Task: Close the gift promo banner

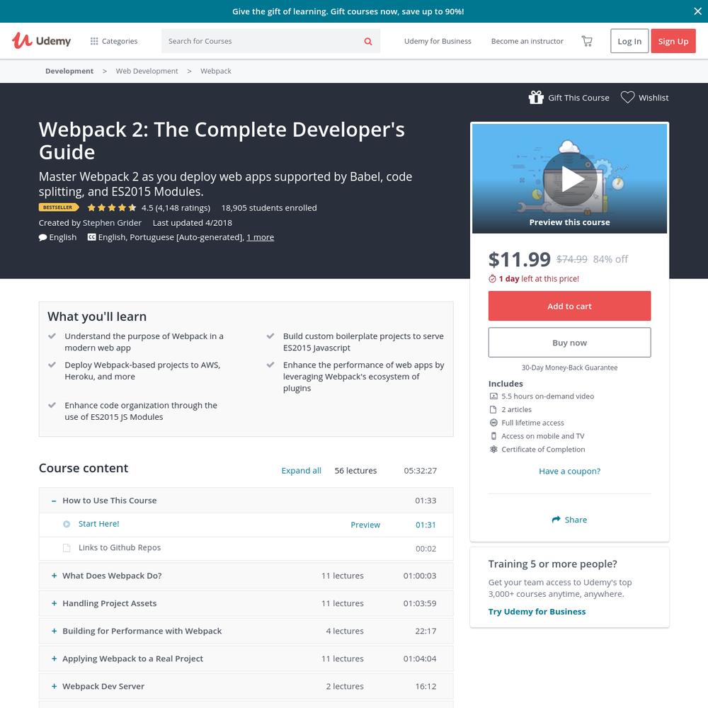Action: click(x=697, y=11)
